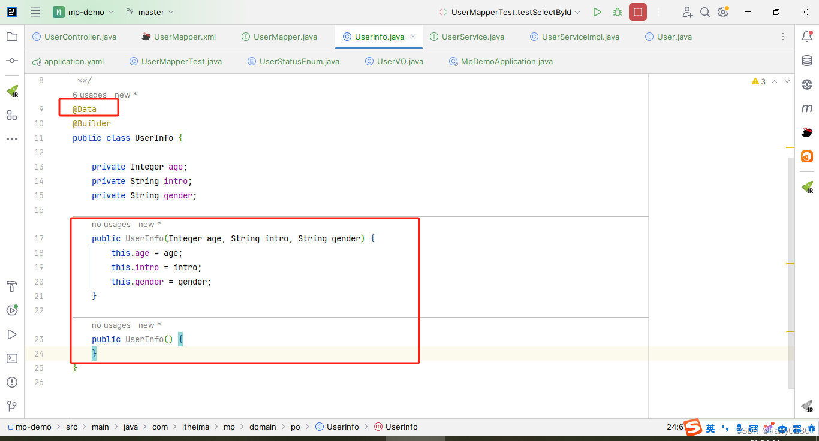Viewport: 819px width, 441px height.
Task: Switch to UserMapper.java tab
Action: pyautogui.click(x=279, y=37)
